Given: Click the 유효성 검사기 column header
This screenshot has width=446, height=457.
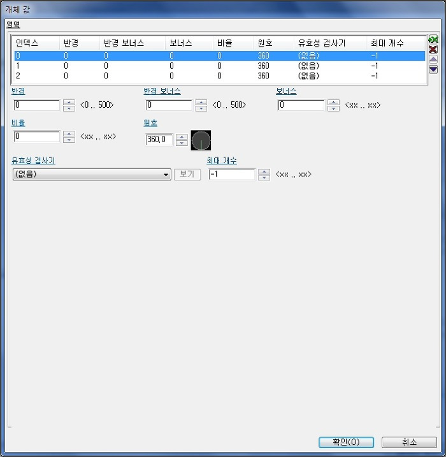Looking at the screenshot, I should pyautogui.click(x=330, y=43).
